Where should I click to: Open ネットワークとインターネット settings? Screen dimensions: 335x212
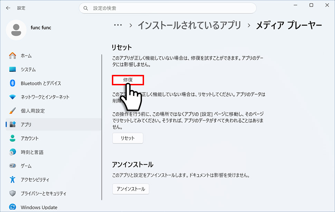[54, 97]
